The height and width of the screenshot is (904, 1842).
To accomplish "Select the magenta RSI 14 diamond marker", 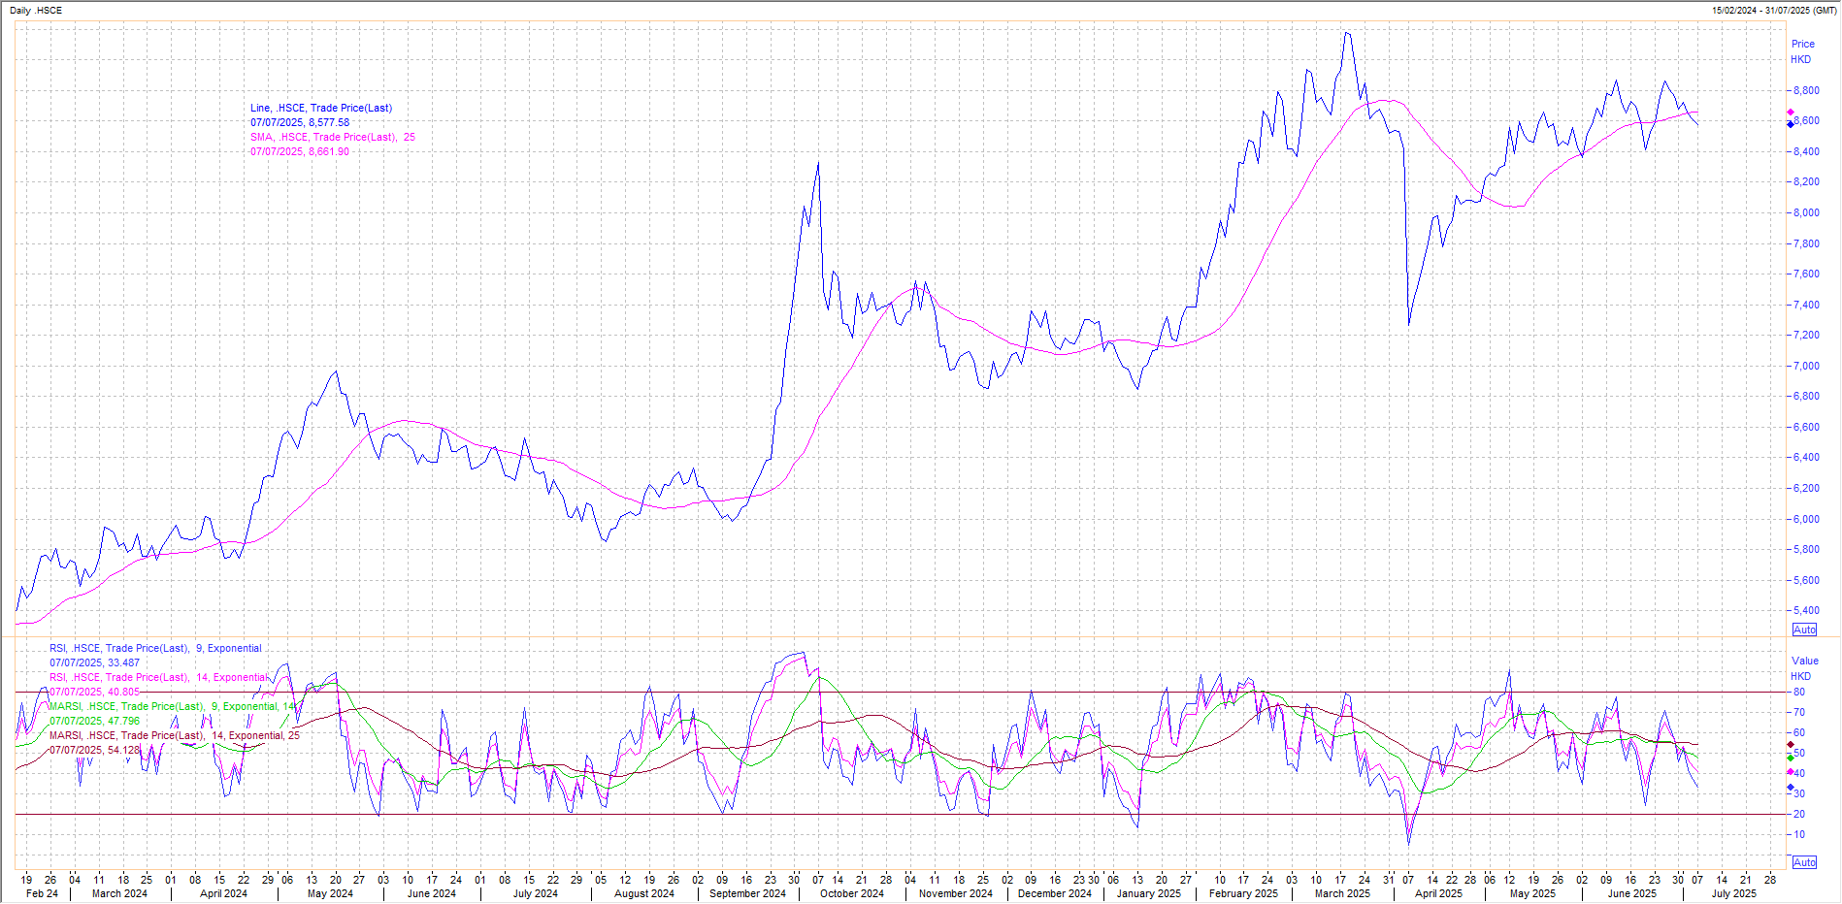I will (x=1791, y=772).
